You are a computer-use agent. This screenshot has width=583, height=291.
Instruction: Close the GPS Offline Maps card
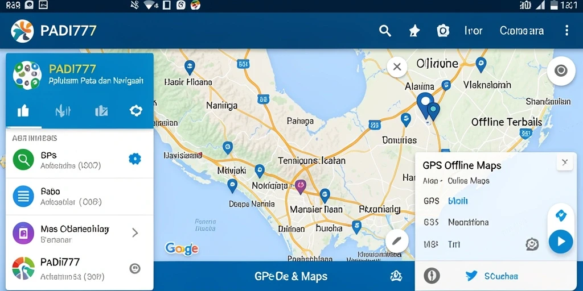(565, 162)
